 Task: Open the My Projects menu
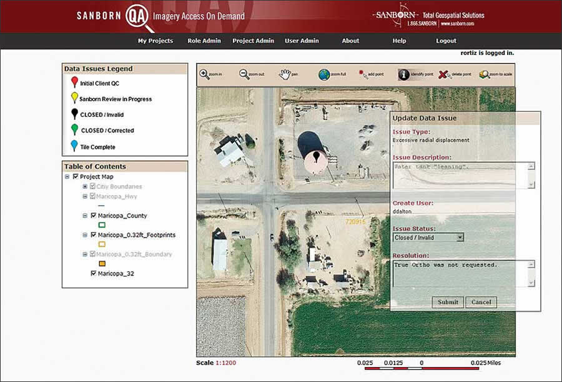click(x=155, y=41)
